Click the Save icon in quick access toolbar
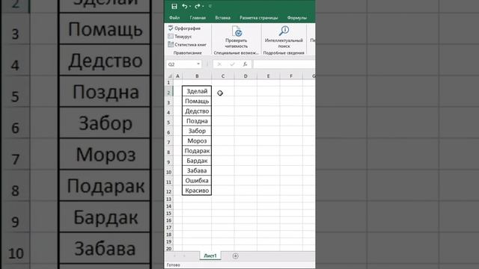This screenshot has height=269, width=479. pyautogui.click(x=174, y=7)
